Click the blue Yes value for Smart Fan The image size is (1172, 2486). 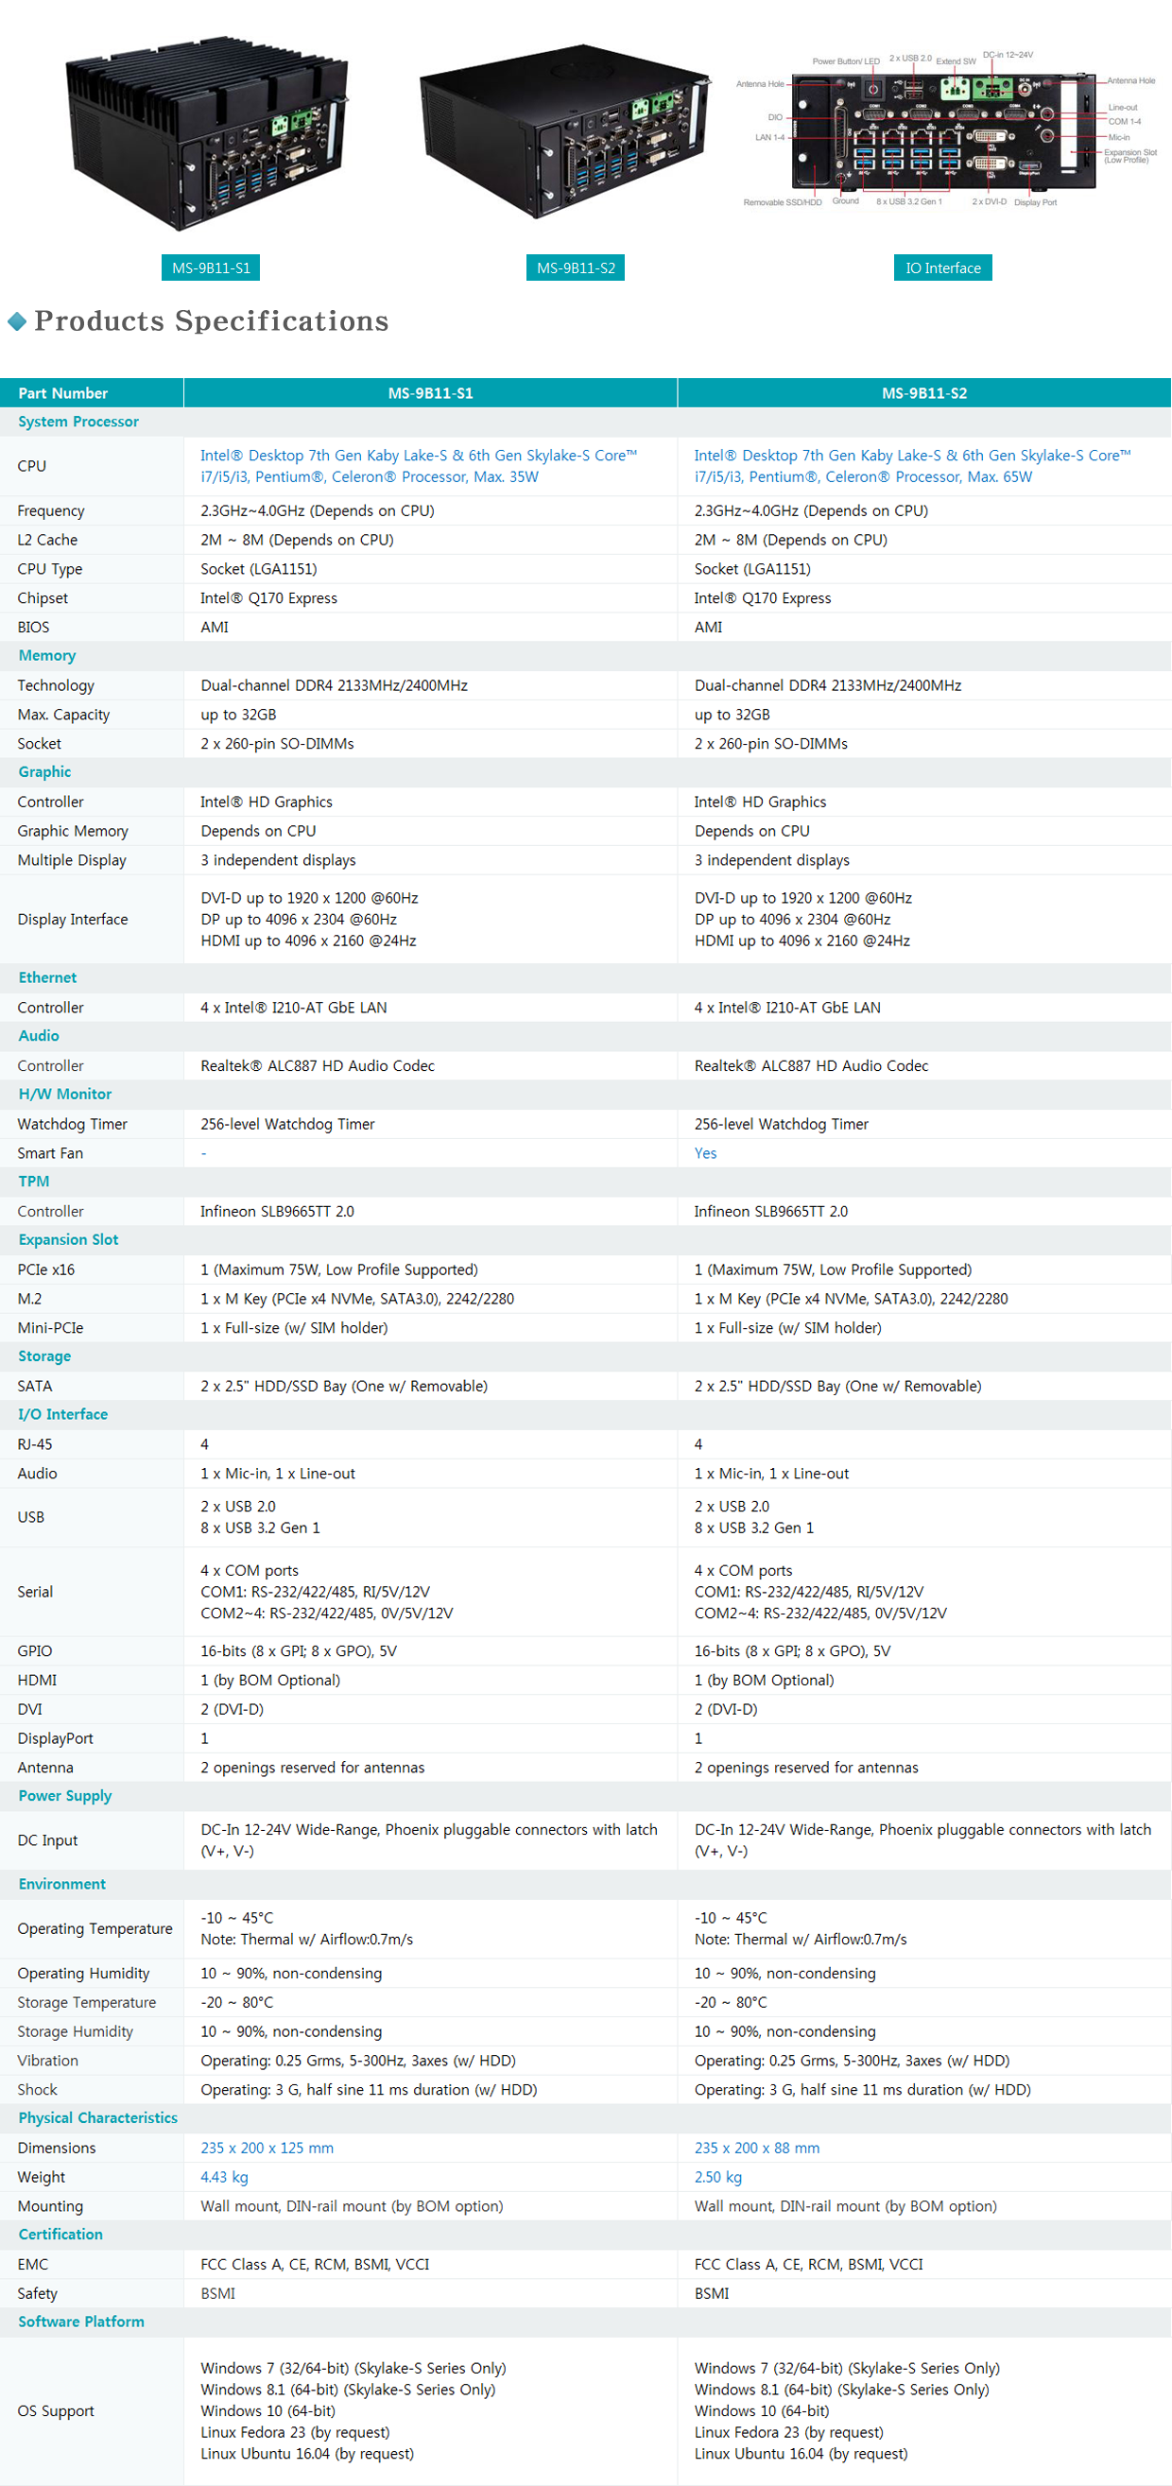[x=705, y=1153]
